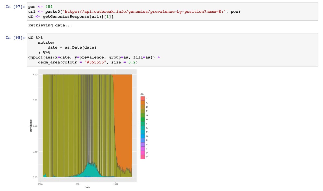Viewport: 323px width, 191px height.
Task: Click the 0.25 y-axis tick label
Action: pos(35,152)
